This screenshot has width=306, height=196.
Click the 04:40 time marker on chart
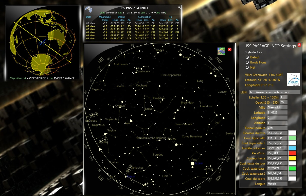click(129, 168)
